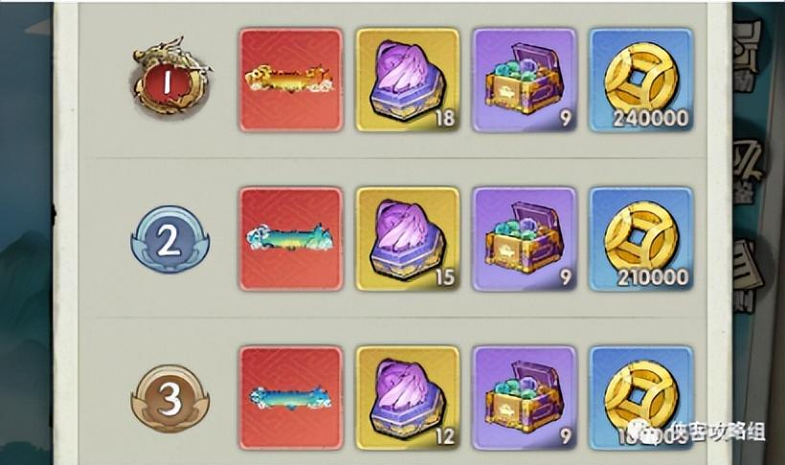785x465 pixels.
Task: View the purple crystal reward with 12
Action: pyautogui.click(x=408, y=398)
